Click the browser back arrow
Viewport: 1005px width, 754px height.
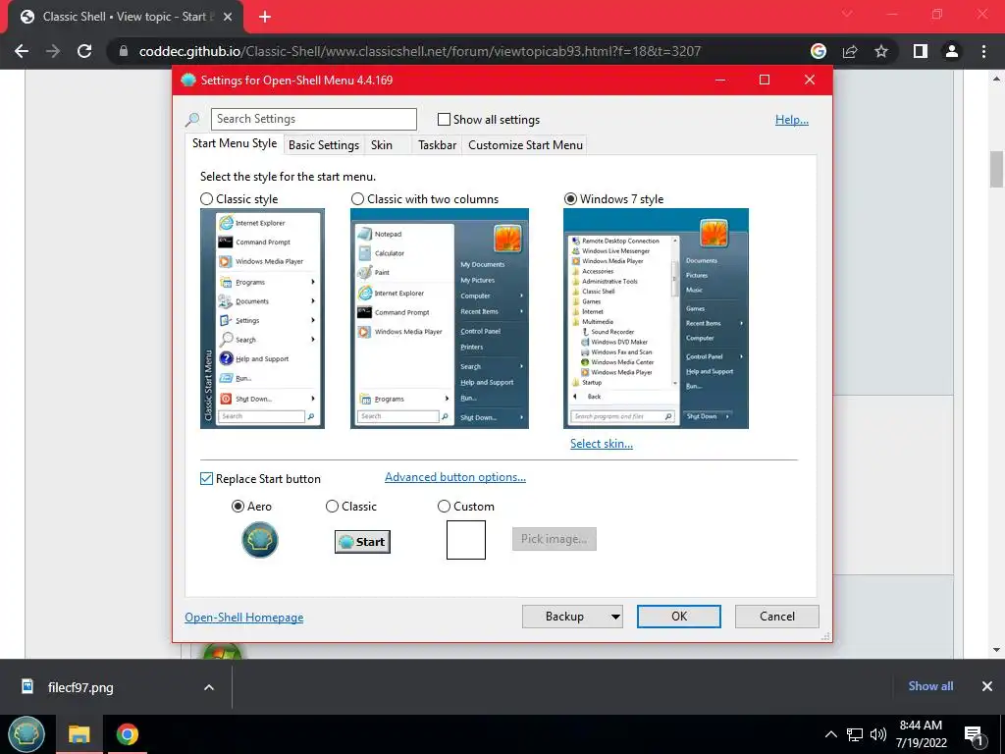click(x=22, y=51)
